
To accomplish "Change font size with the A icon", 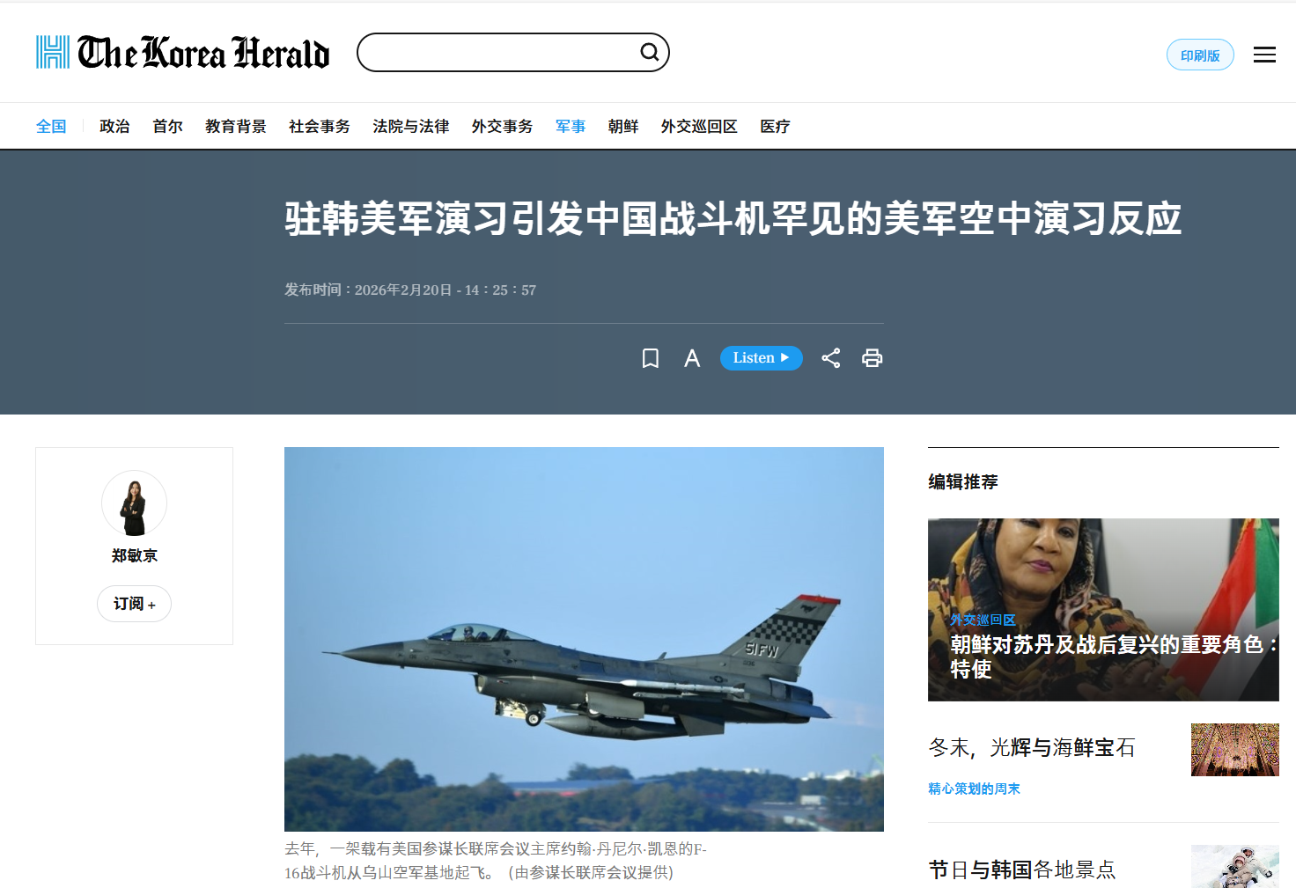I will [x=692, y=358].
